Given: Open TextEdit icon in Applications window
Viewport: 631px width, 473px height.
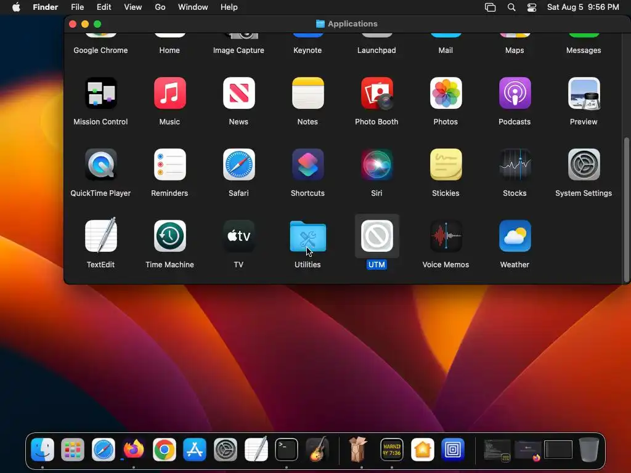Looking at the screenshot, I should click(x=100, y=236).
